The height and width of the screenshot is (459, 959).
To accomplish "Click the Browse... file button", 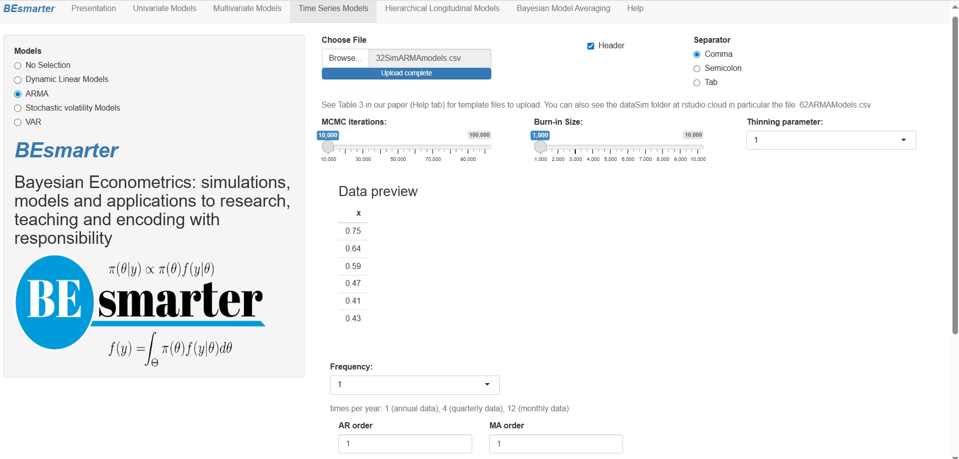I will pyautogui.click(x=345, y=58).
